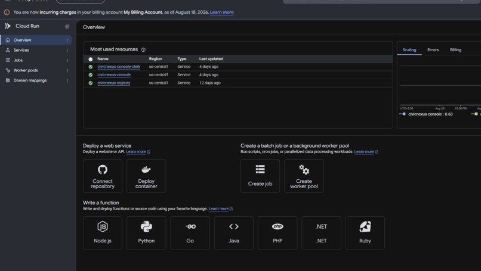The height and width of the screenshot is (271, 481).
Task: Click the Domain mappings building icon
Action: click(x=8, y=80)
